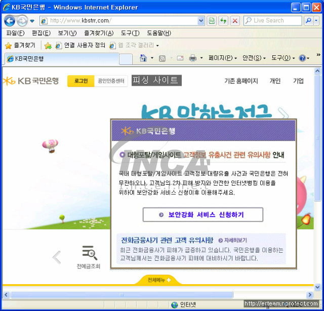The image size is (324, 311).
Task: Toggle Compatibility View icon
Action: pyautogui.click(x=212, y=21)
